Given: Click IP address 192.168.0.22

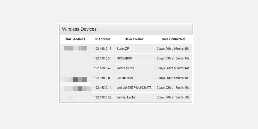Looking at the screenshot, I should pos(103,97).
